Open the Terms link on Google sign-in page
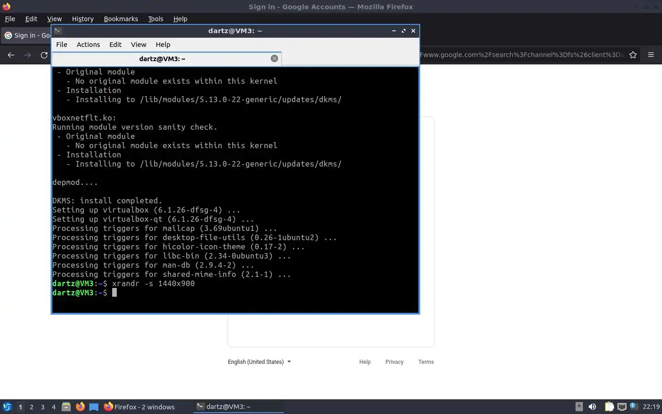 click(x=426, y=362)
